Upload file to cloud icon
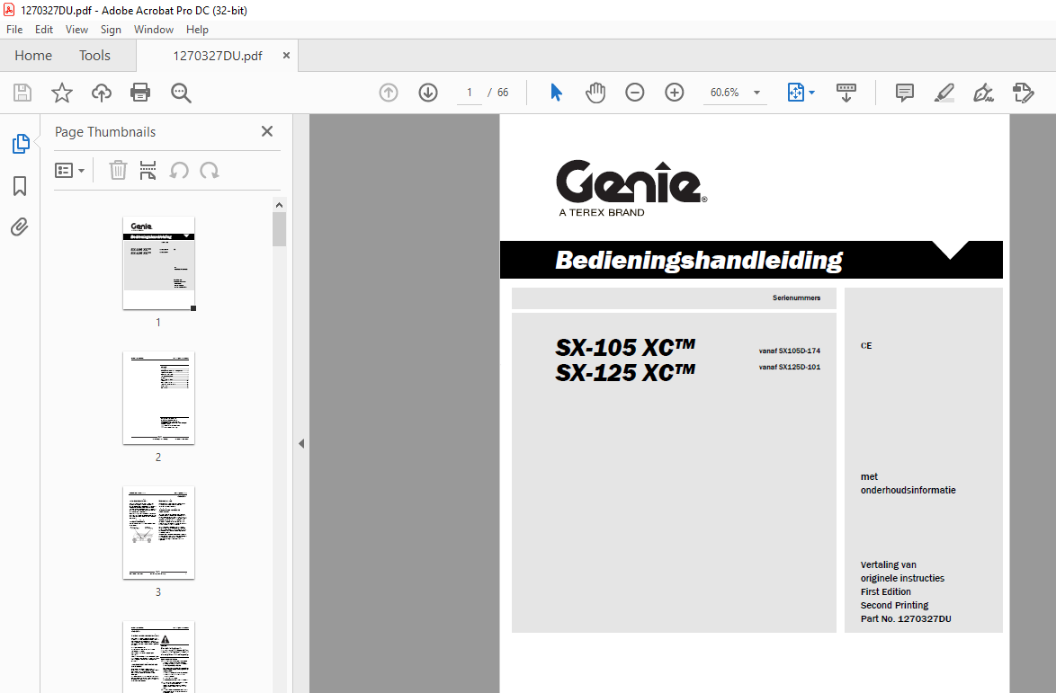Screen dimensions: 1056x693 [x=101, y=93]
